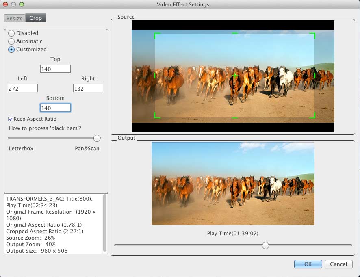
Task: Click the Left crop value field
Action: [23, 89]
